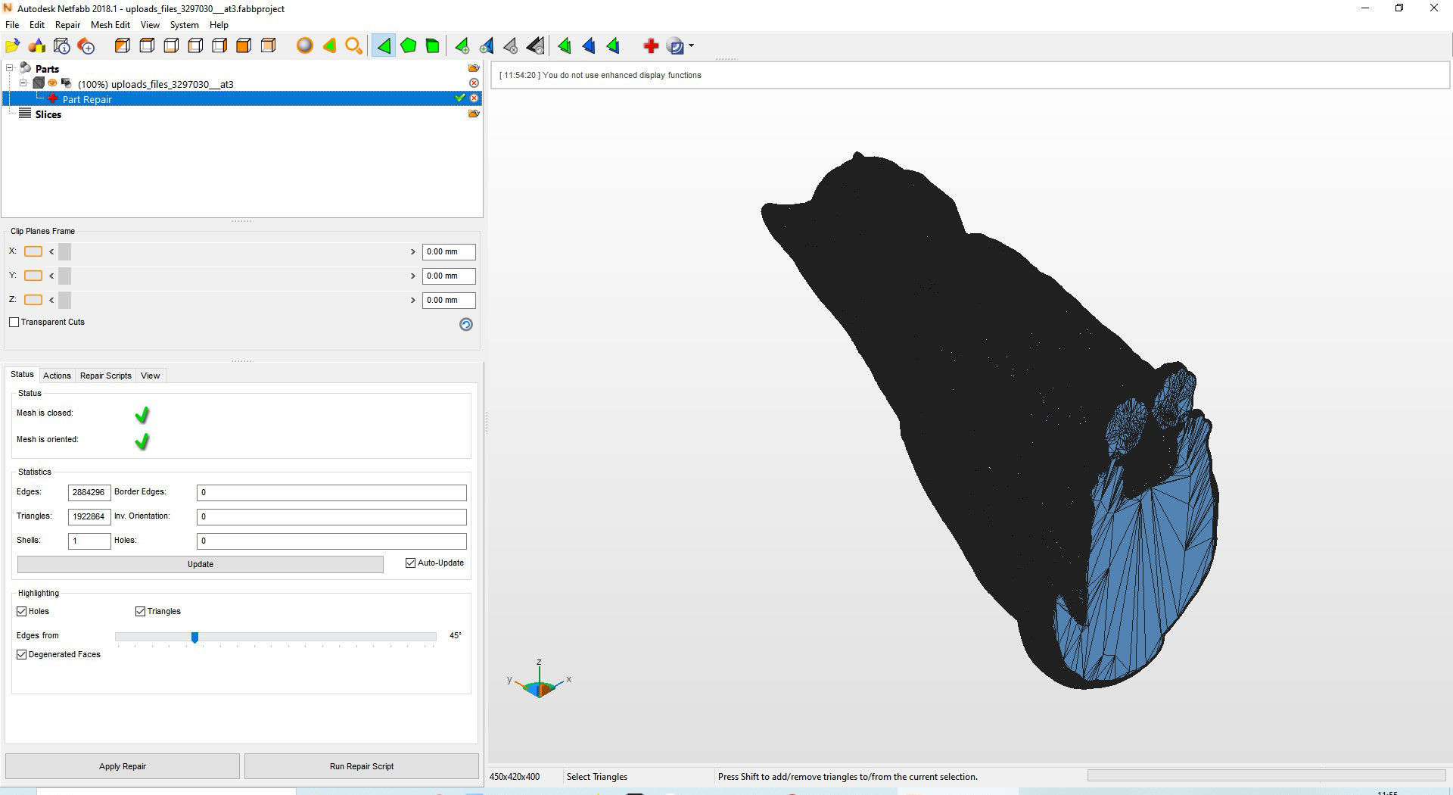Viewport: 1453px width, 795px height.
Task: Select the isometric view cube icon
Action: click(x=122, y=46)
